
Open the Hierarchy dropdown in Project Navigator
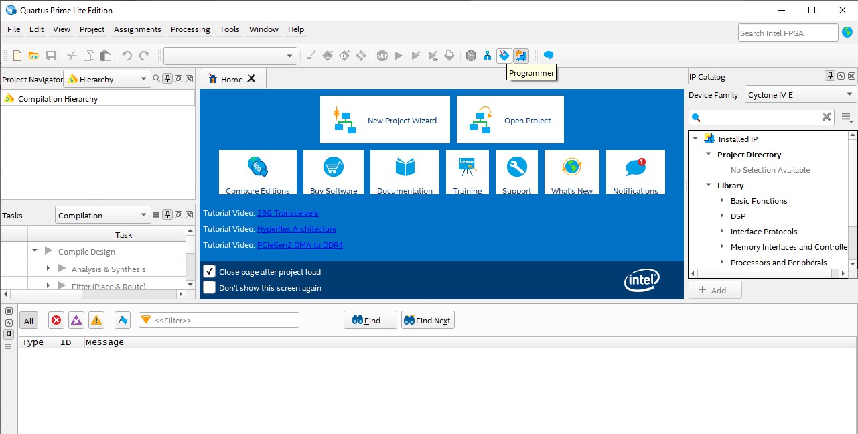107,79
